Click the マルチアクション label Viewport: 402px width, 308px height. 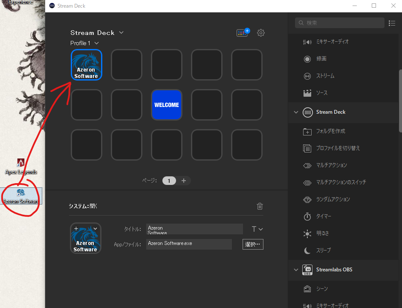click(332, 165)
